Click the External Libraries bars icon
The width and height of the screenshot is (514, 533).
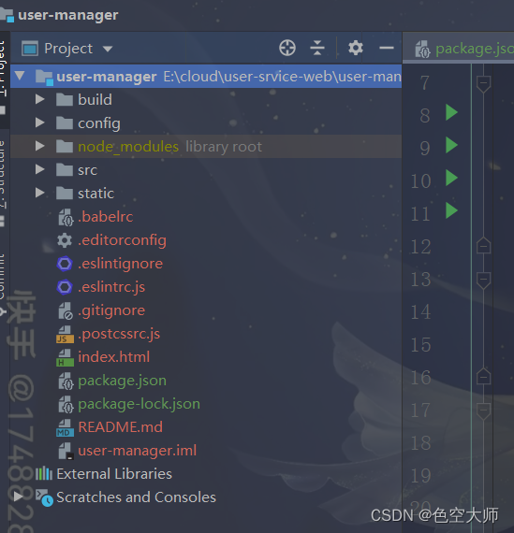coord(44,473)
